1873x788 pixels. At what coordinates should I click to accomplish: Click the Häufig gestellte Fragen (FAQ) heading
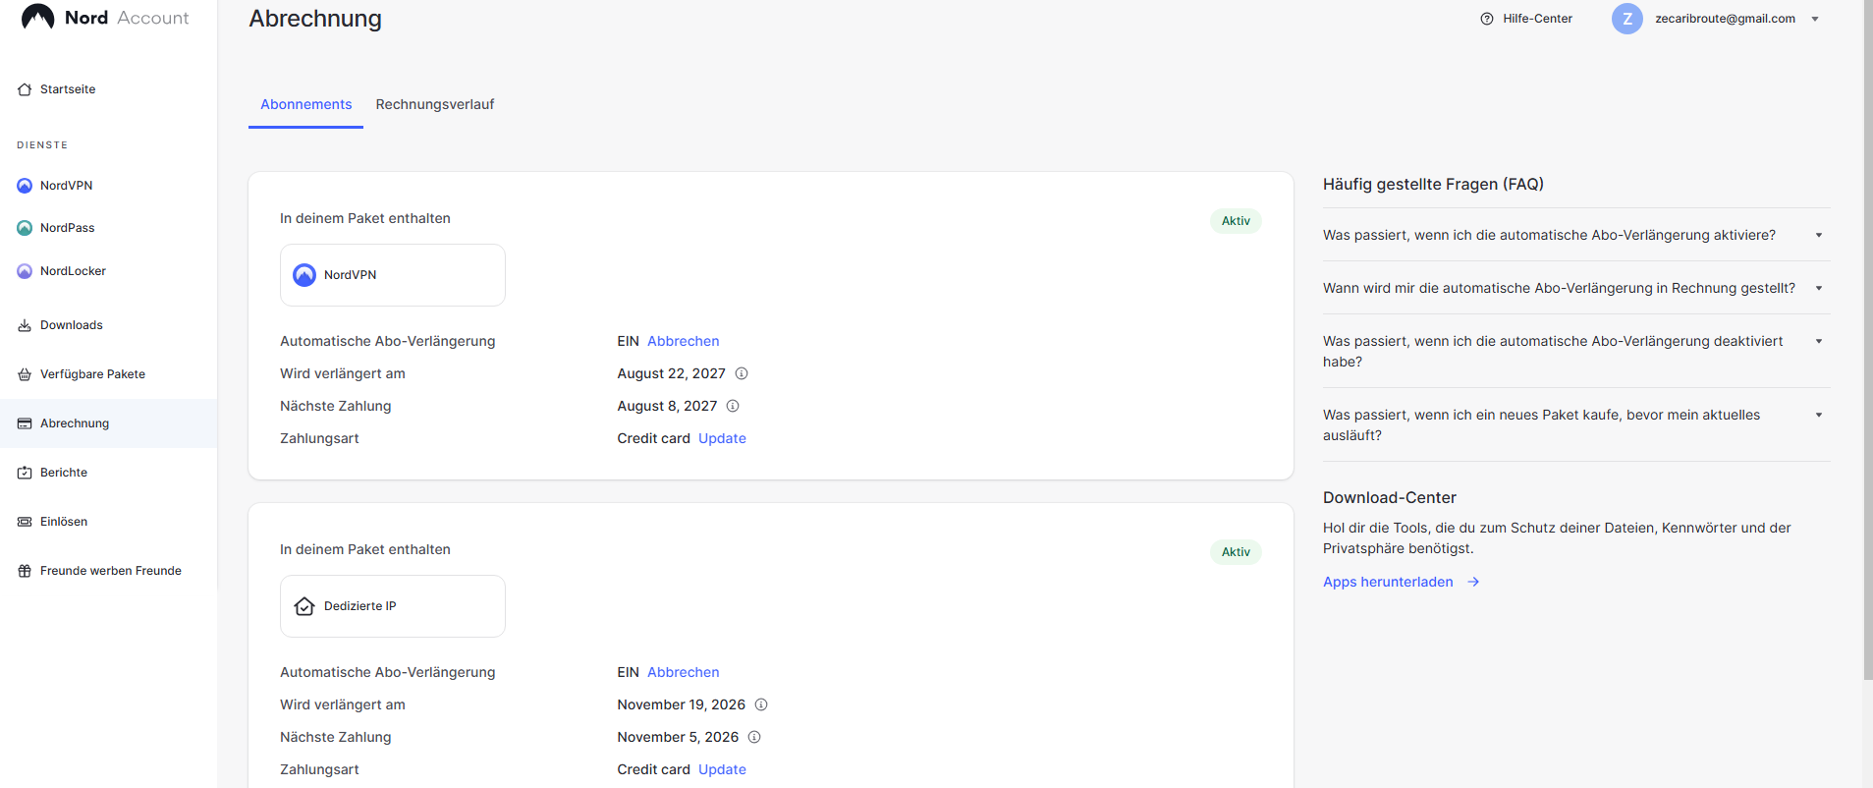tap(1433, 184)
